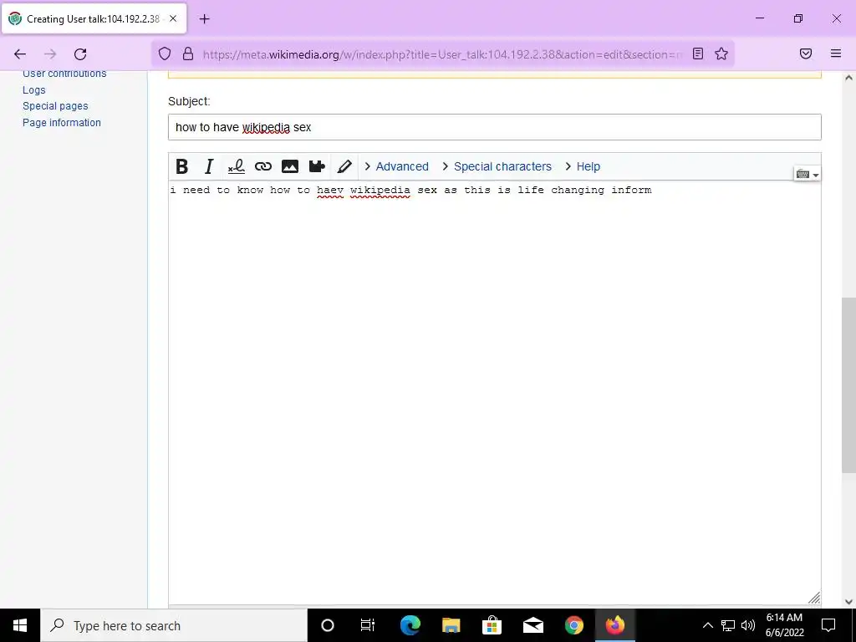Screen dimensions: 856x642
Task: Click the scroll up arrow on page scrollbar
Action: coord(849,78)
